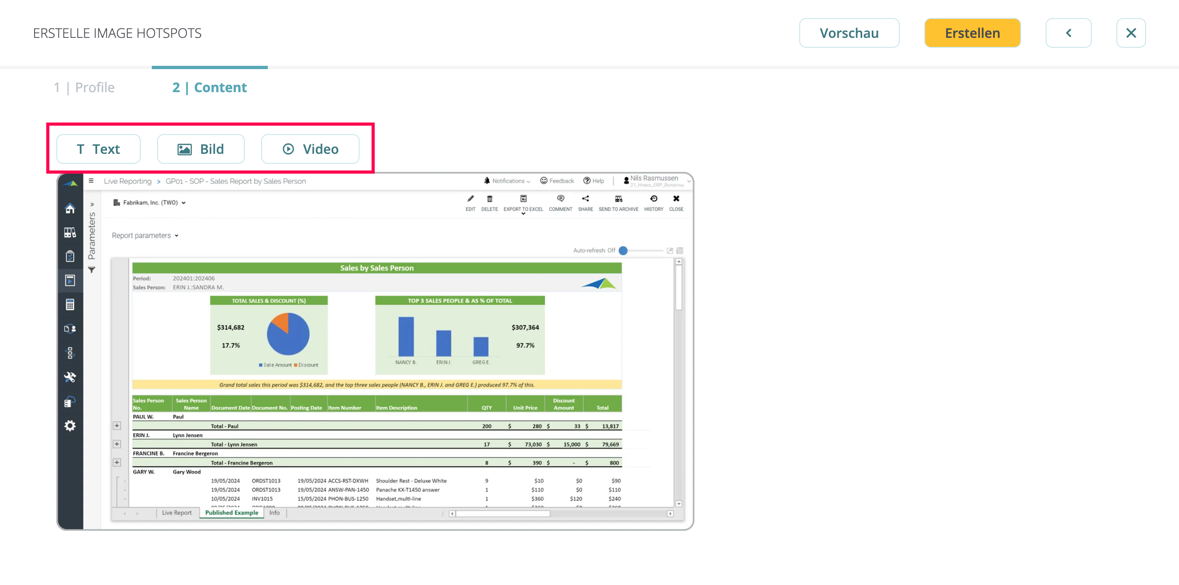
Task: Toggle the Auto-refresh switch
Action: (x=623, y=251)
